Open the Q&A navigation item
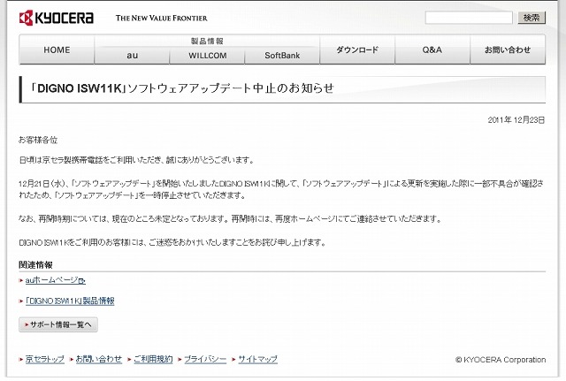This screenshot has height=381, width=566. coord(432,50)
